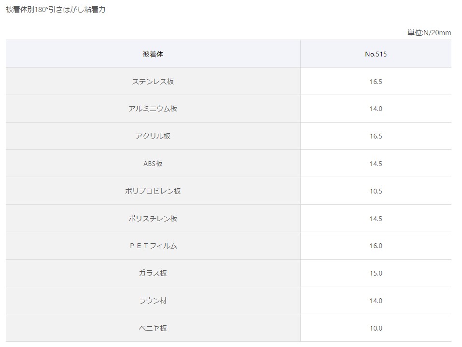Click the 16.5 value for ステンレス板
This screenshot has height=347, width=462.
[x=376, y=81]
